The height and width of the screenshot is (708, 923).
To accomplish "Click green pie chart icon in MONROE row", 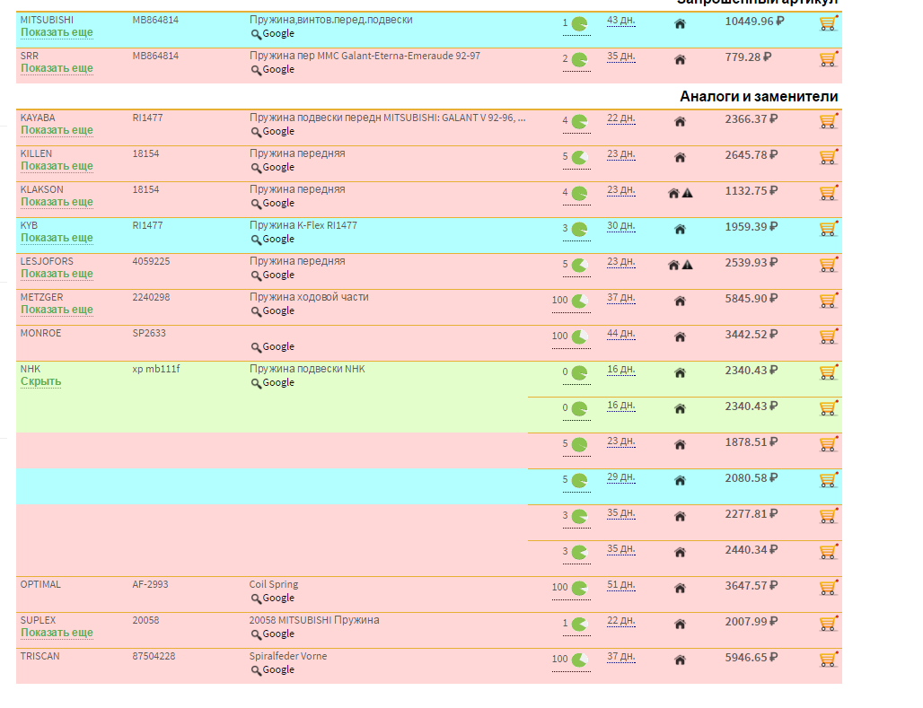I will click(580, 337).
